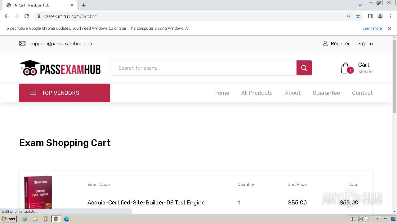Click the PassExamHub logo
The image size is (397, 223).
pos(60,68)
